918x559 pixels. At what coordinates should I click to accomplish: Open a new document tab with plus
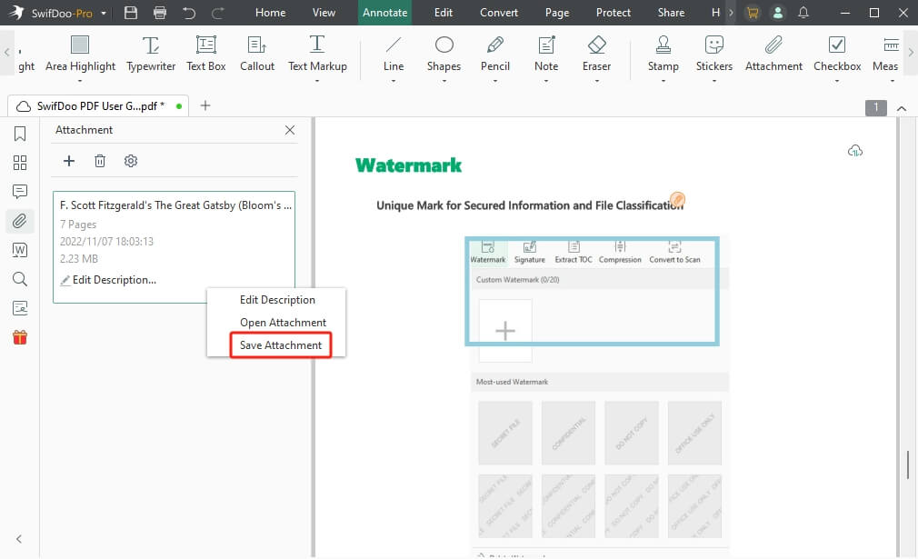coord(205,106)
